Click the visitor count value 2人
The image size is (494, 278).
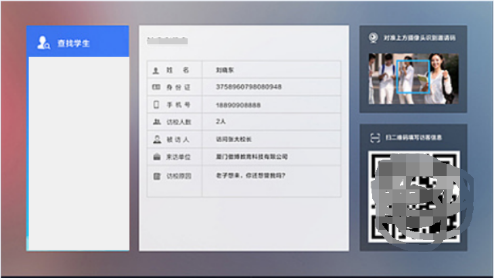coord(221,122)
